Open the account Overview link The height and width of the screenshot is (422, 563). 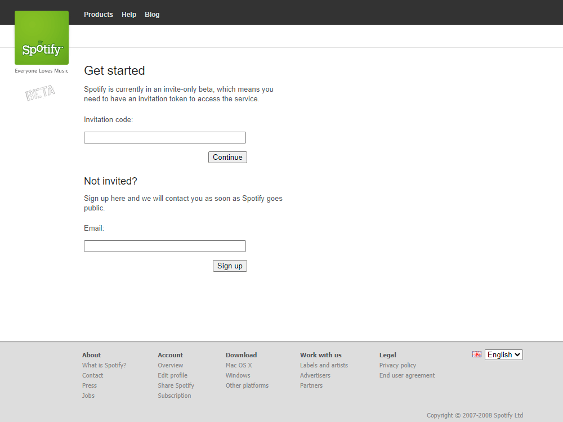tap(171, 365)
